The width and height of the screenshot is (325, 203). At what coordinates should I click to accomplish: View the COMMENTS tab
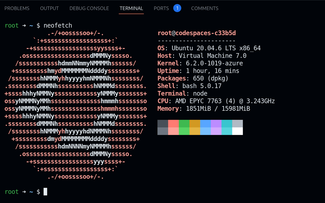205,8
